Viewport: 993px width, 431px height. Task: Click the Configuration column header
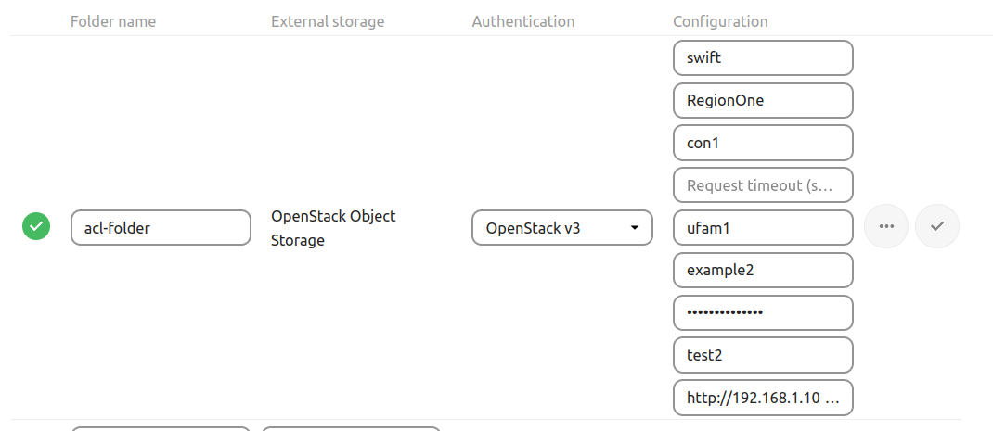(720, 21)
